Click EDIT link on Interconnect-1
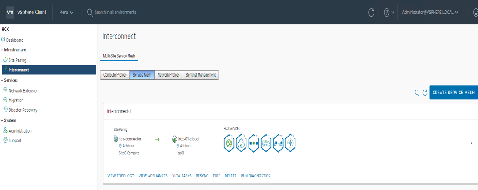The height and width of the screenshot is (190, 478). tap(216, 176)
